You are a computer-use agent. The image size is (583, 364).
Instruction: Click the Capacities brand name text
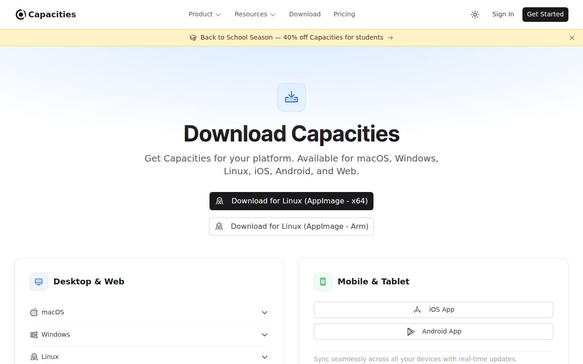click(52, 15)
